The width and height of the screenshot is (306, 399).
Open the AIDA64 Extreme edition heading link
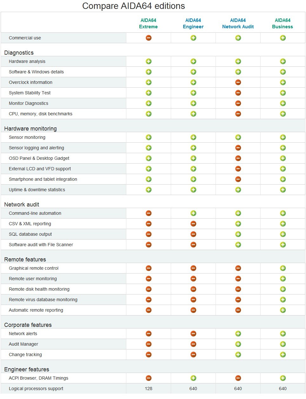149,24
